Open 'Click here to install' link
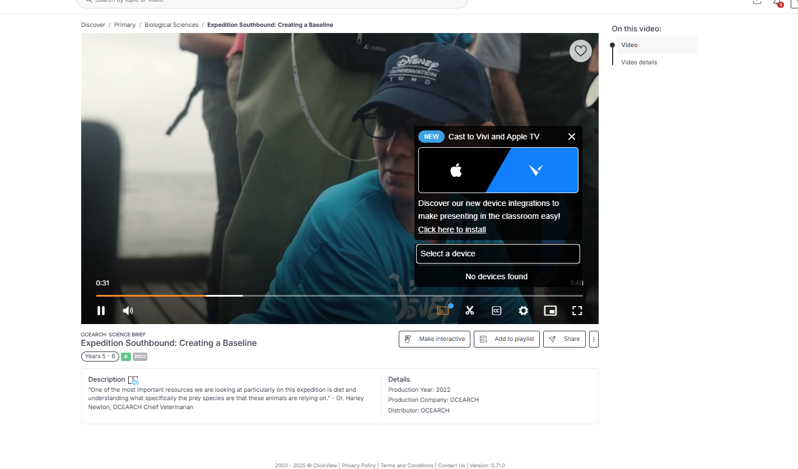798x469 pixels. pyautogui.click(x=452, y=229)
